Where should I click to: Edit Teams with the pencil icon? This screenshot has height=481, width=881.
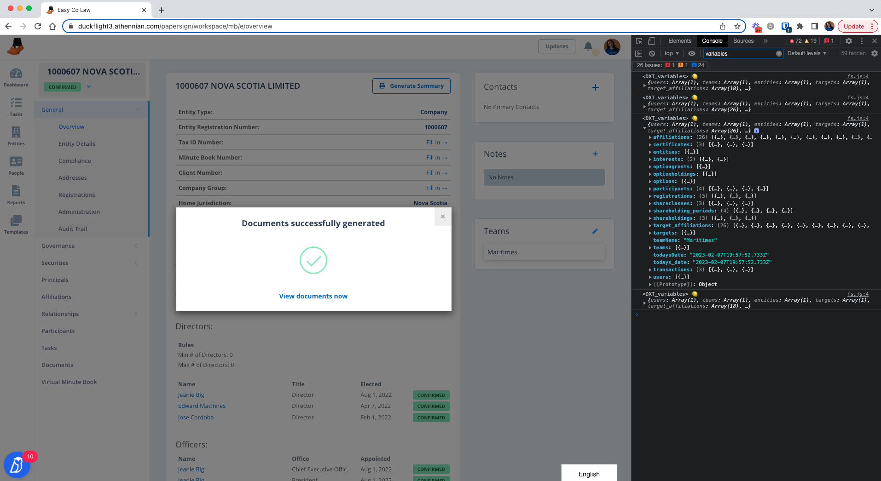click(595, 231)
